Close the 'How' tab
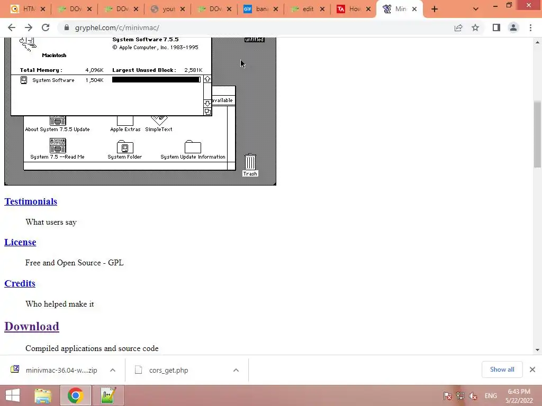542x406 pixels. point(368,10)
